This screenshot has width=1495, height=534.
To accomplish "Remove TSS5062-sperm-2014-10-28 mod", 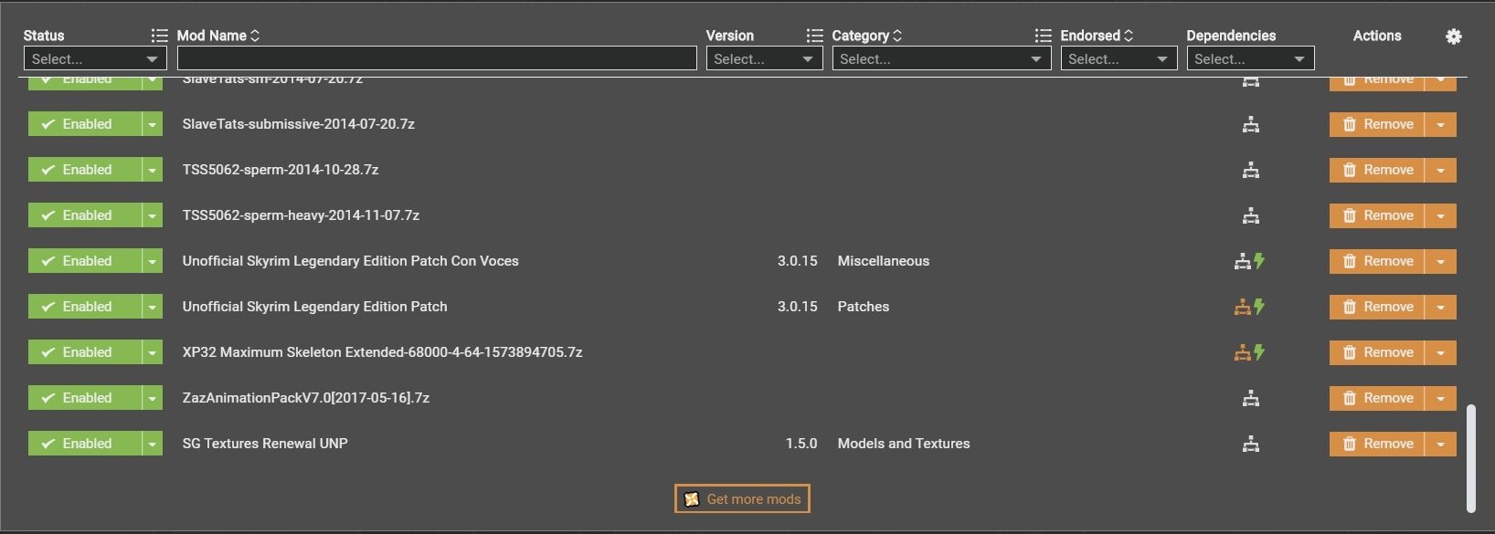I will click(x=1377, y=170).
